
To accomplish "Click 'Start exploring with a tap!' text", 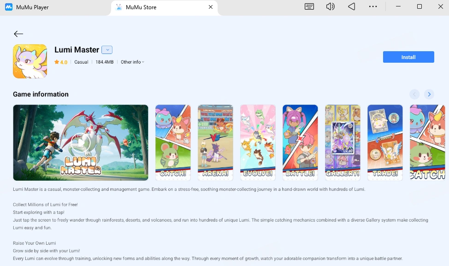I will (39, 212).
